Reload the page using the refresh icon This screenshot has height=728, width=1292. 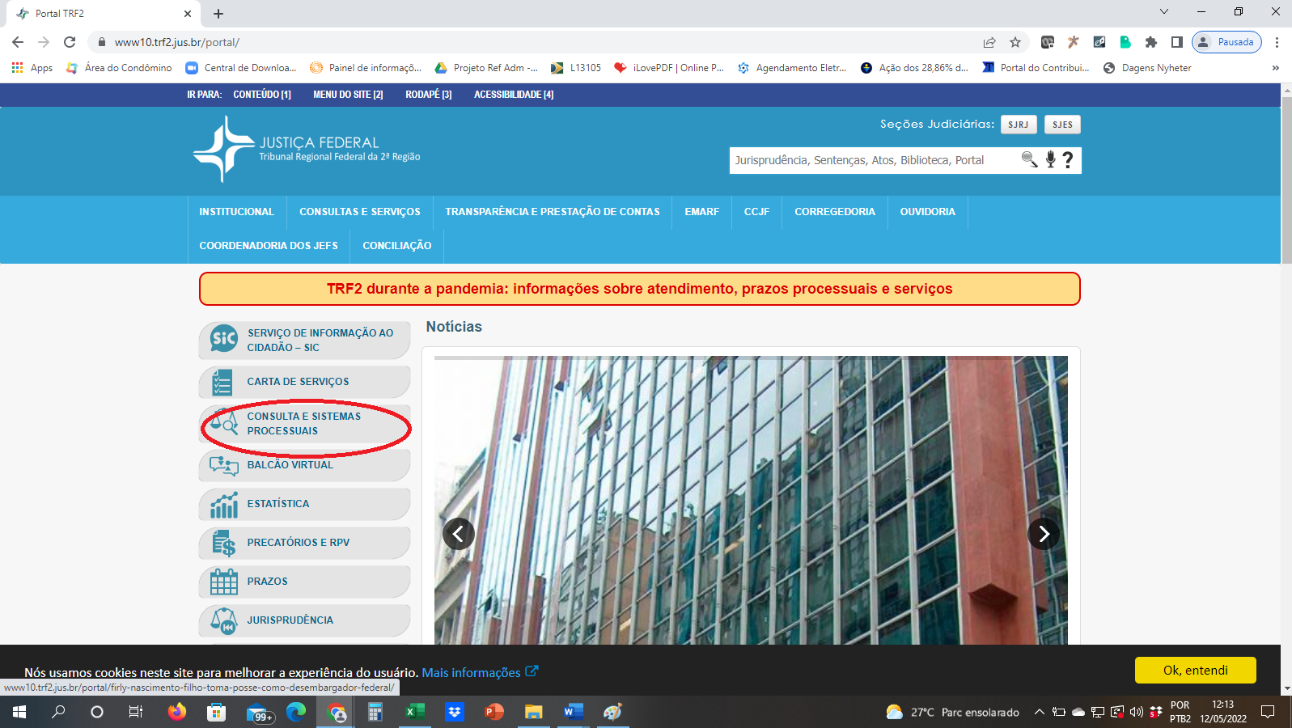tap(70, 42)
